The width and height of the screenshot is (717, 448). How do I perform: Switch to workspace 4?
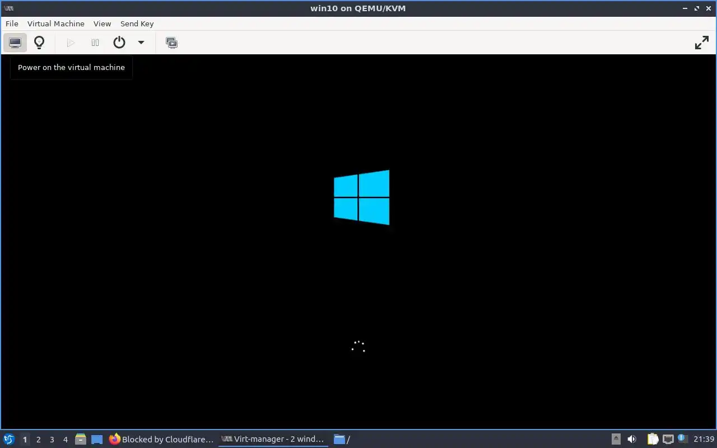(x=65, y=440)
